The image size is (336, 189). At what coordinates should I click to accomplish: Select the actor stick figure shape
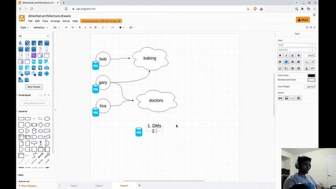point(40,143)
